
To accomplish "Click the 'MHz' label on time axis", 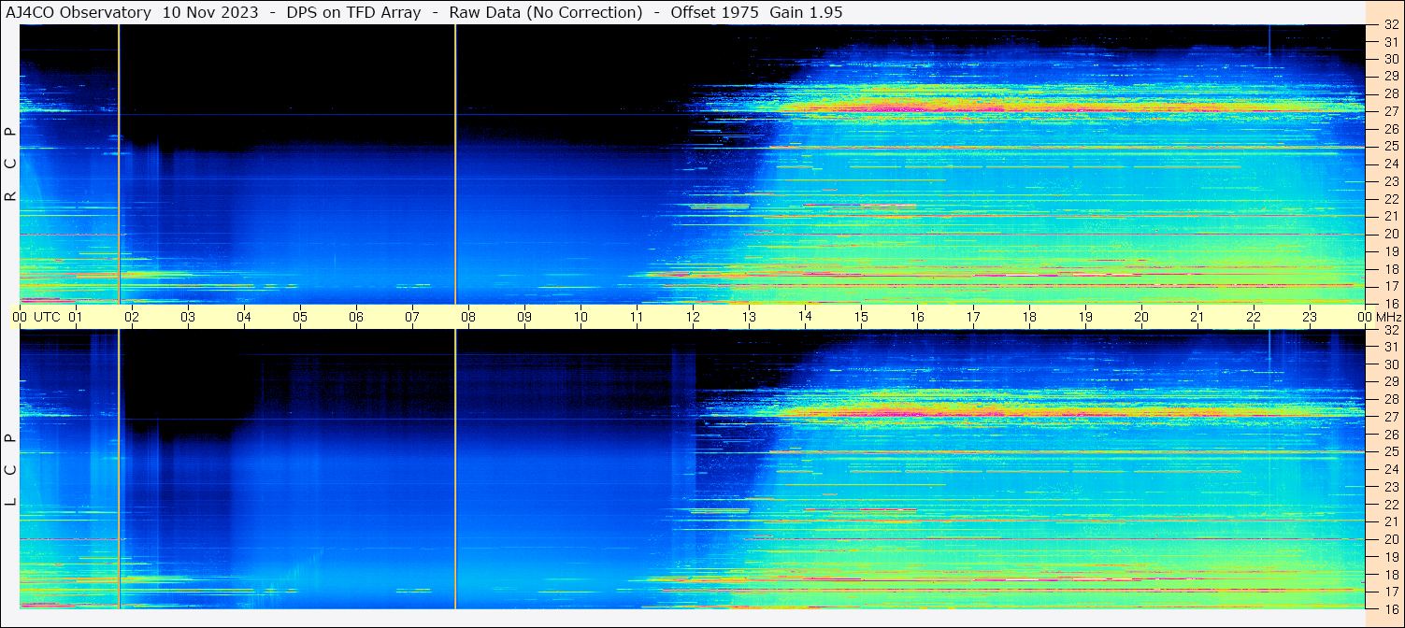I will tap(1389, 317).
